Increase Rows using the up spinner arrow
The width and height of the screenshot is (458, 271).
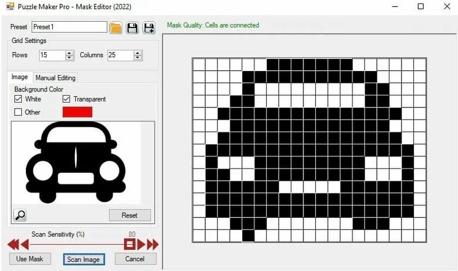(69, 52)
